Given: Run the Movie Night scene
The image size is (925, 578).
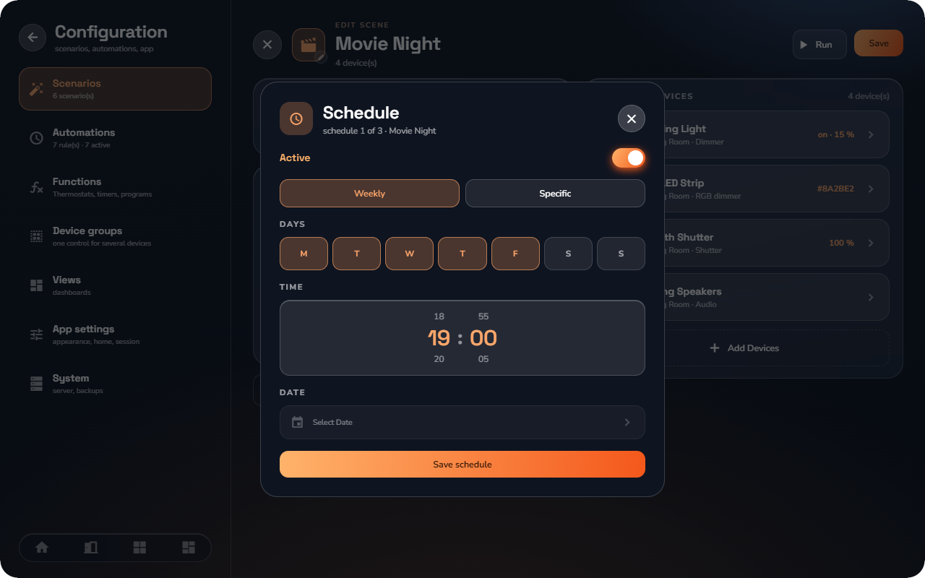Looking at the screenshot, I should tap(819, 45).
